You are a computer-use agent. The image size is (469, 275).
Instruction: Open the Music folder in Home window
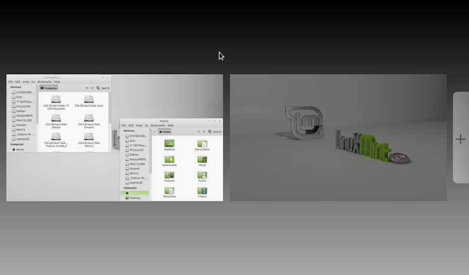[x=202, y=161]
